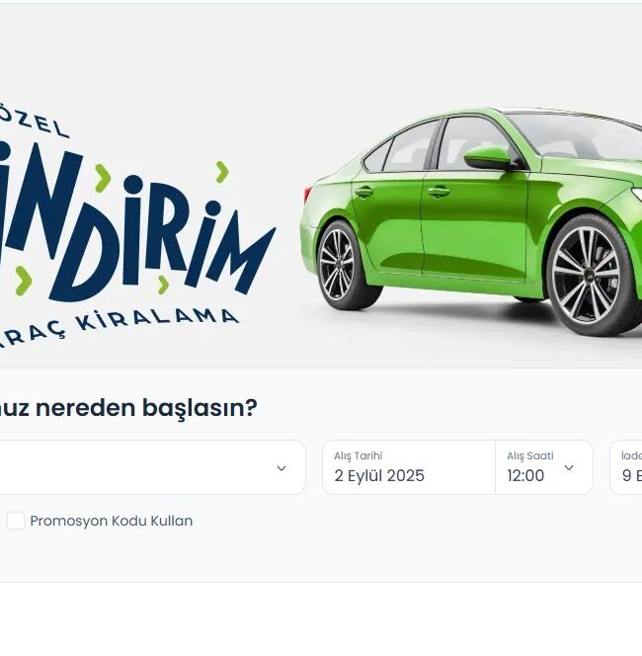Focus the empty pickup location field
The width and height of the screenshot is (642, 656).
click(x=153, y=467)
